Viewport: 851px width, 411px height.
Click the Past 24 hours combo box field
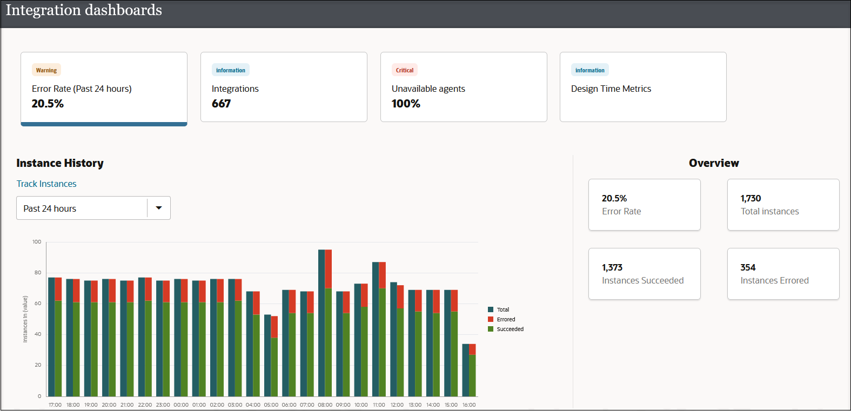point(93,208)
